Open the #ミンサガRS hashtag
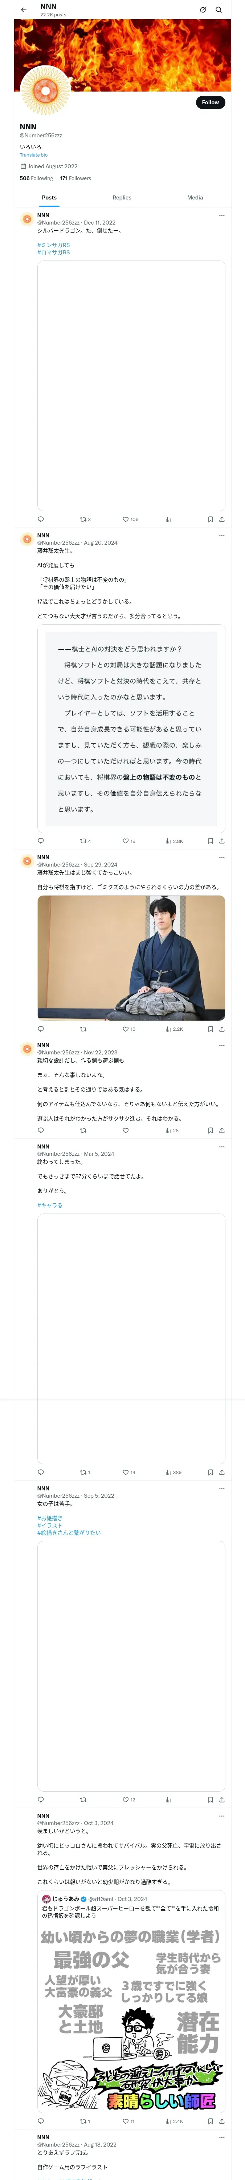The width and height of the screenshot is (245, 2180). tap(53, 245)
